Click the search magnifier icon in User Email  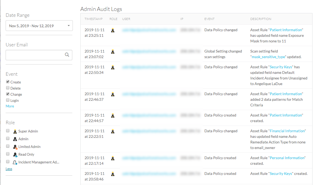(67, 55)
